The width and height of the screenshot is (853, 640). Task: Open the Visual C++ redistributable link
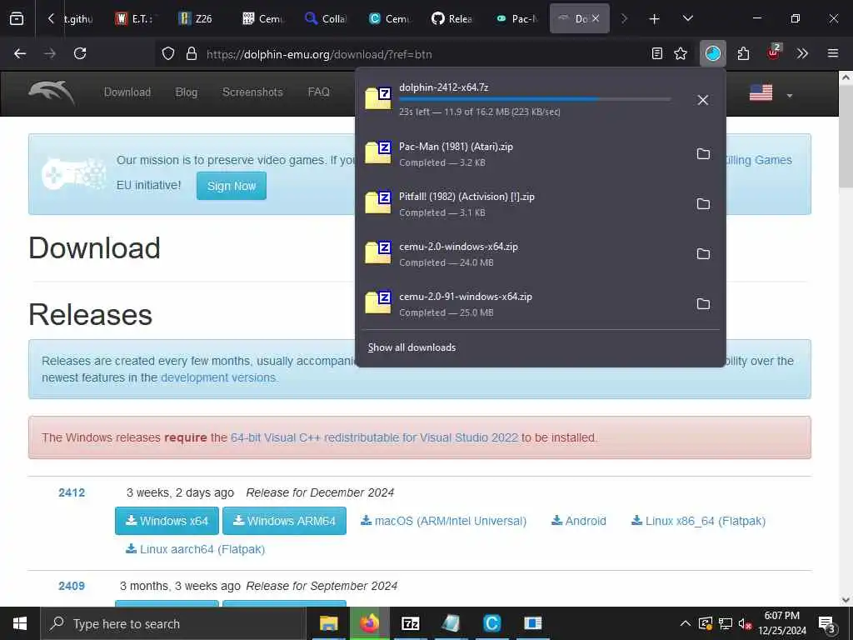(x=374, y=437)
